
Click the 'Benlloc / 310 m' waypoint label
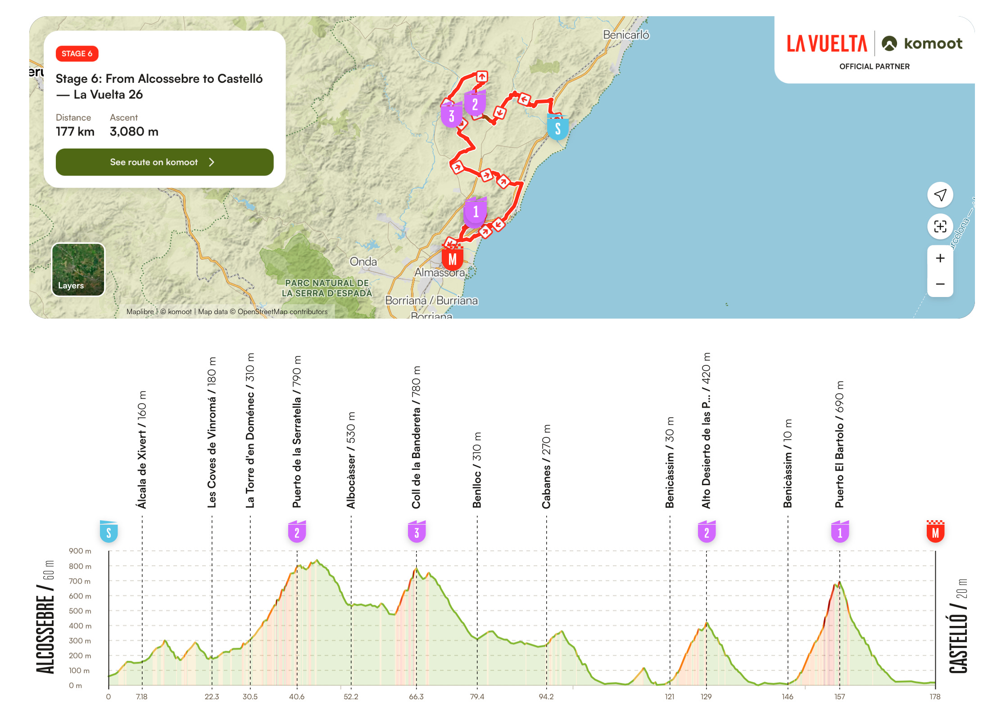click(477, 470)
